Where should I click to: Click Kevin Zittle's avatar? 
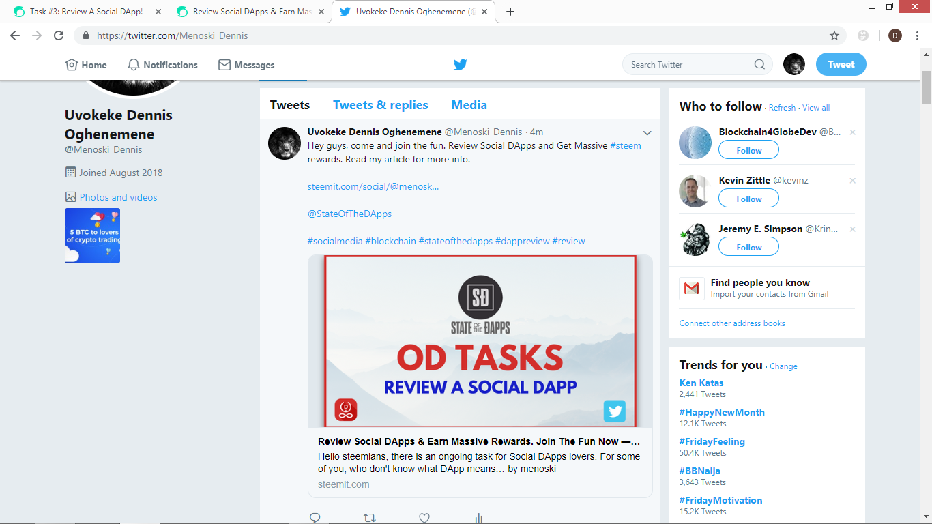coord(695,191)
